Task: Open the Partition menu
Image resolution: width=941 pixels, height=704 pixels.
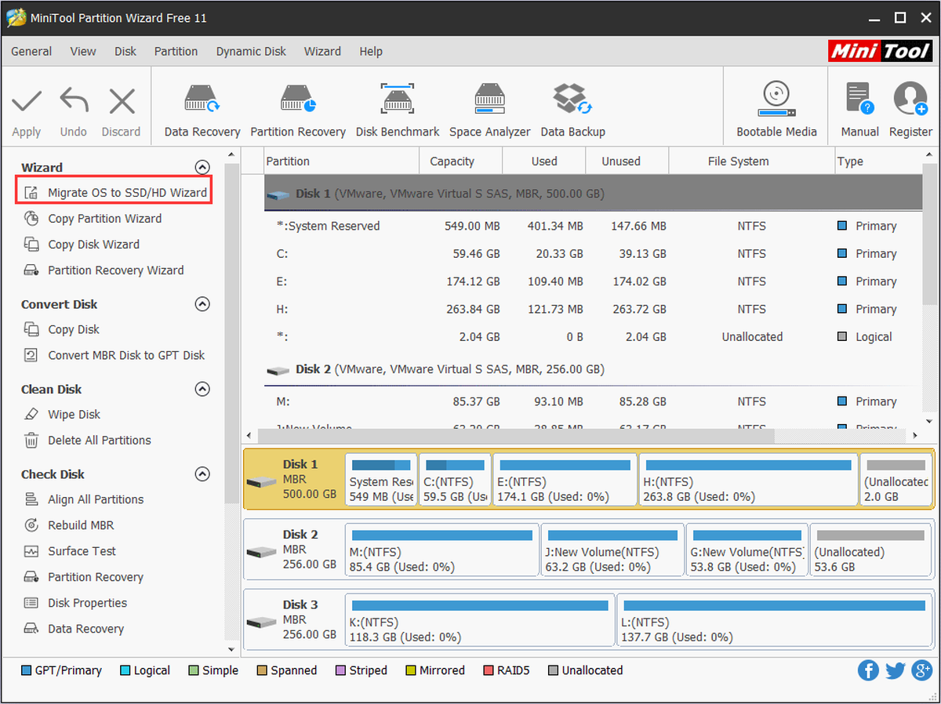Action: pyautogui.click(x=176, y=51)
